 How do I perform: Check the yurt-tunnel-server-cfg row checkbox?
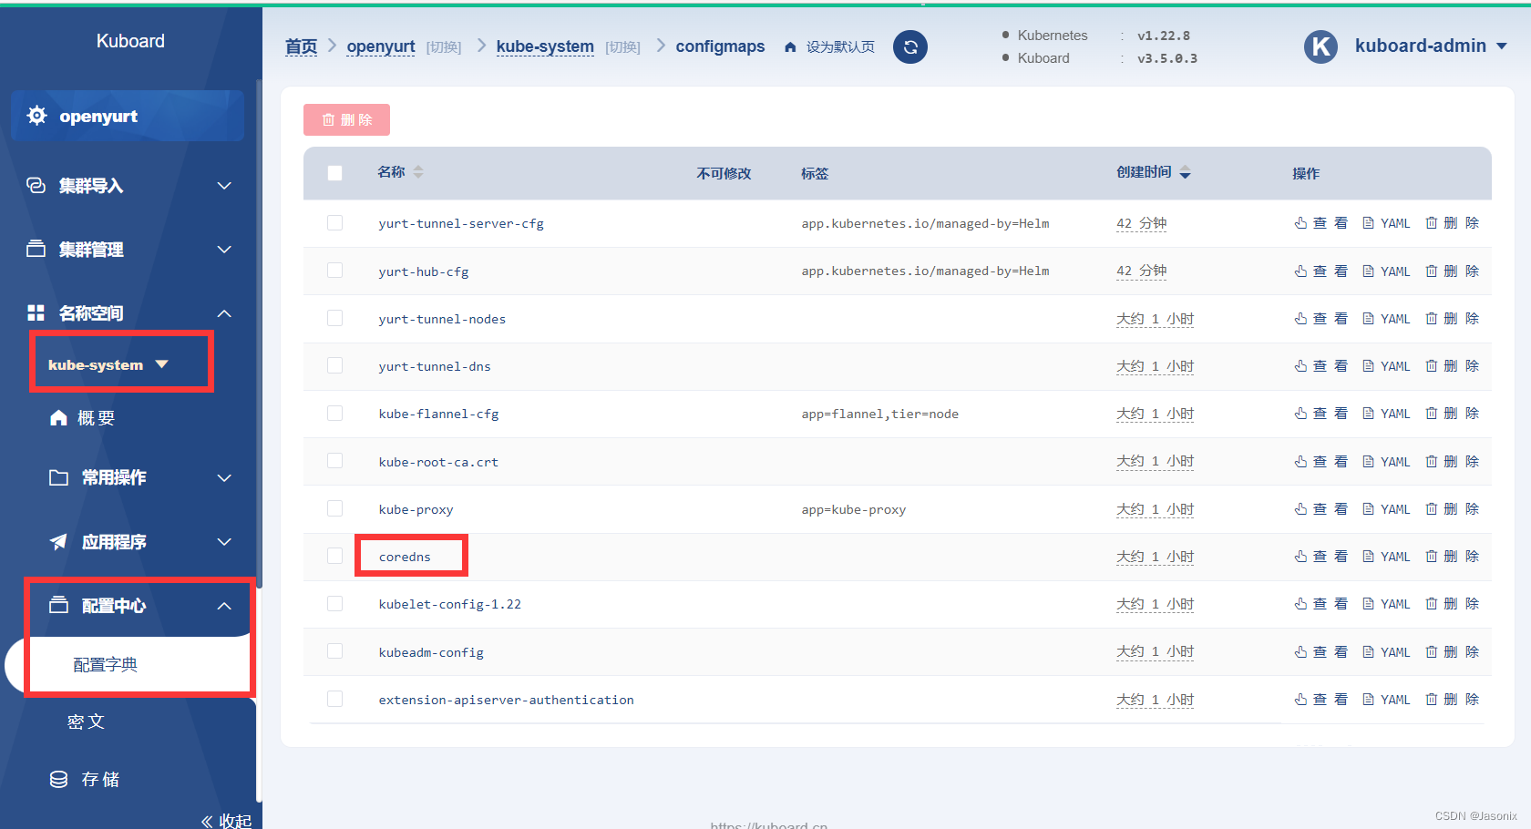coord(334,223)
